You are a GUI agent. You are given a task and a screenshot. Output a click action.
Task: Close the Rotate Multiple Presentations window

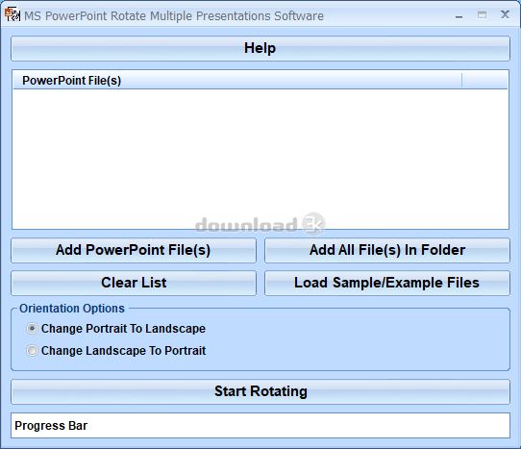pos(505,14)
